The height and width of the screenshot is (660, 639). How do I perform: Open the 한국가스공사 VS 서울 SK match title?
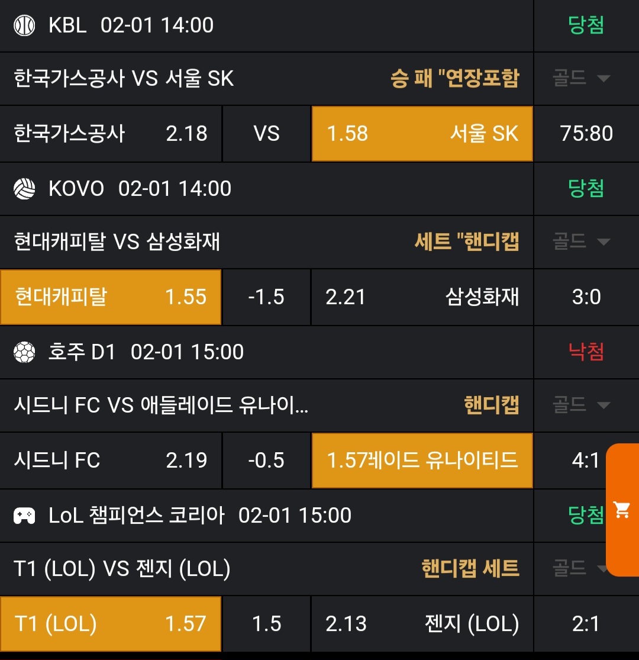coord(124,78)
